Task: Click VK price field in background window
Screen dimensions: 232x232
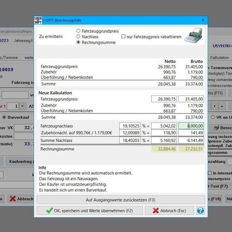Action: pos(24,128)
